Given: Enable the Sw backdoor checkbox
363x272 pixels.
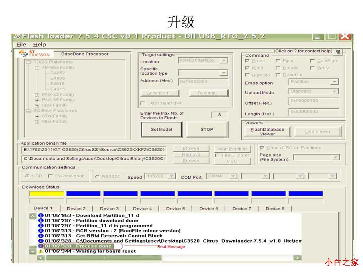Looking at the screenshot, I should coord(50,176).
